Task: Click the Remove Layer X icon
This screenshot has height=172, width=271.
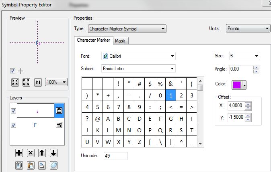Action: coord(31,153)
